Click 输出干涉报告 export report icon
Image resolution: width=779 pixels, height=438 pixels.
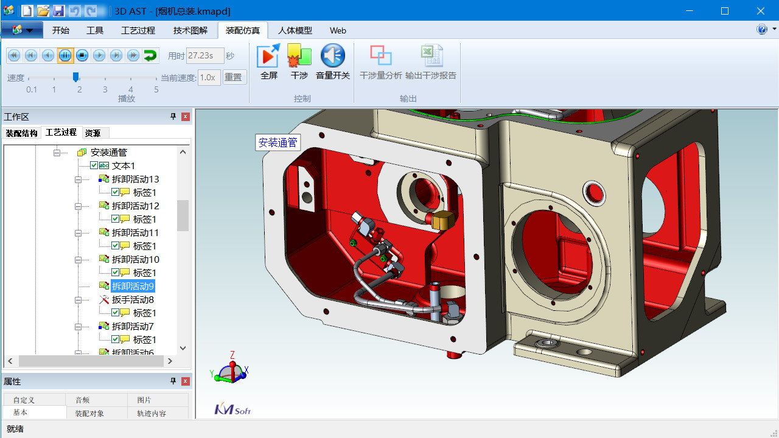click(x=431, y=61)
